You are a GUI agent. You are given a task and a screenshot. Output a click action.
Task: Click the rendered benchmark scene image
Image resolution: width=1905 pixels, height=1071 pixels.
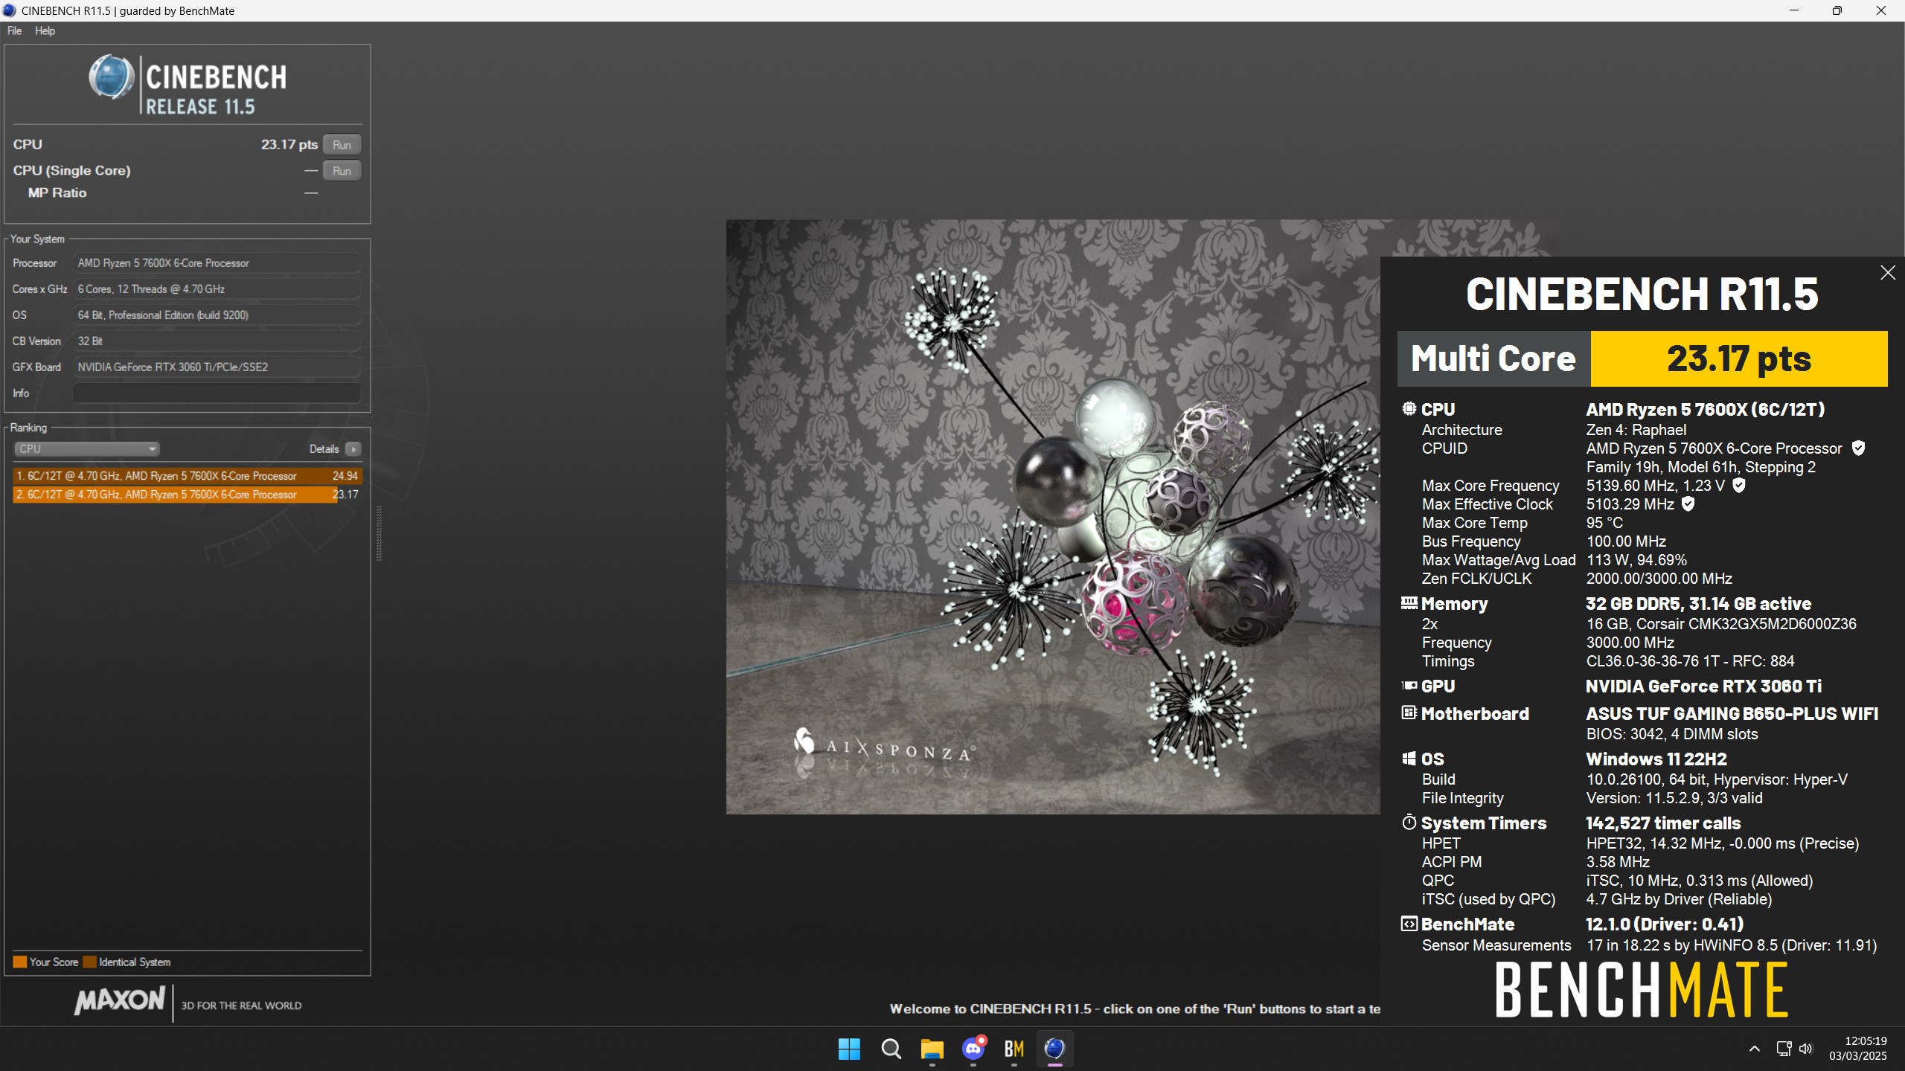pos(1052,516)
